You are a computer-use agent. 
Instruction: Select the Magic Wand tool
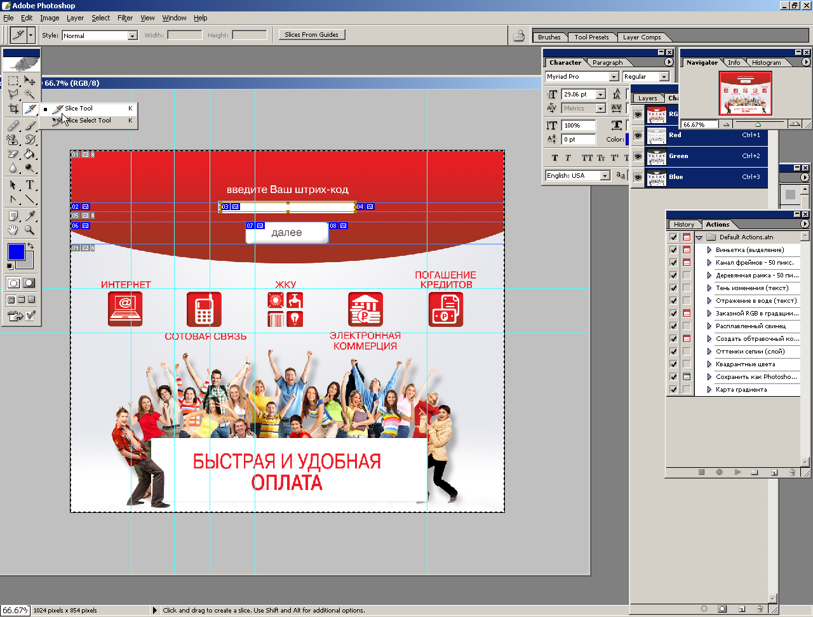pos(29,94)
